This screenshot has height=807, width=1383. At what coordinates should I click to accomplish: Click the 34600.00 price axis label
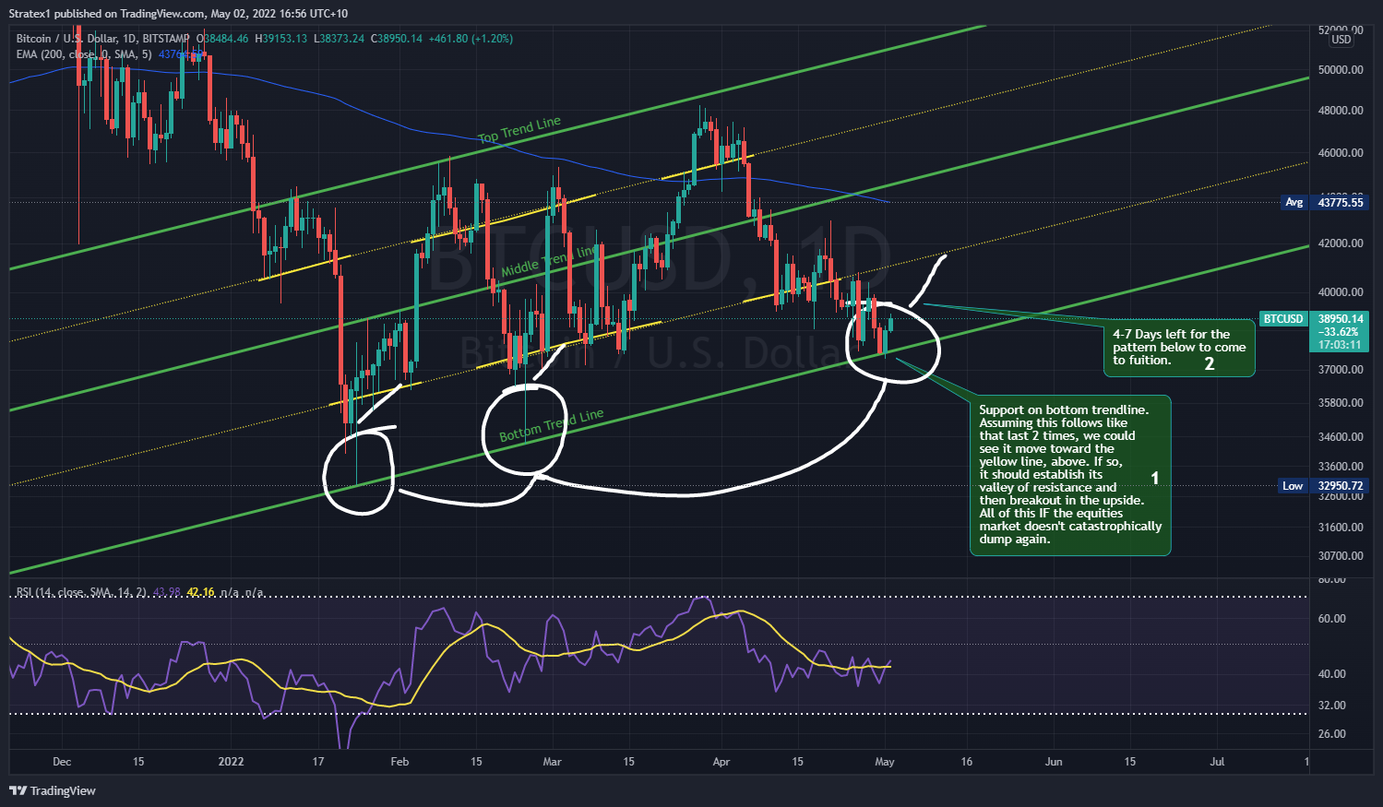(x=1341, y=437)
